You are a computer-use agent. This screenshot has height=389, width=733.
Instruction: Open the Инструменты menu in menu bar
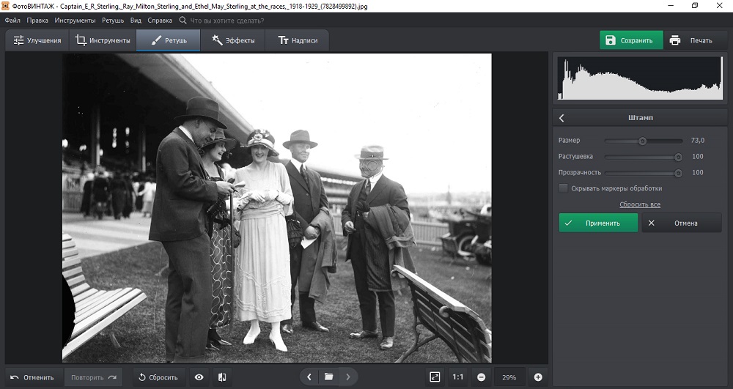[x=75, y=21]
